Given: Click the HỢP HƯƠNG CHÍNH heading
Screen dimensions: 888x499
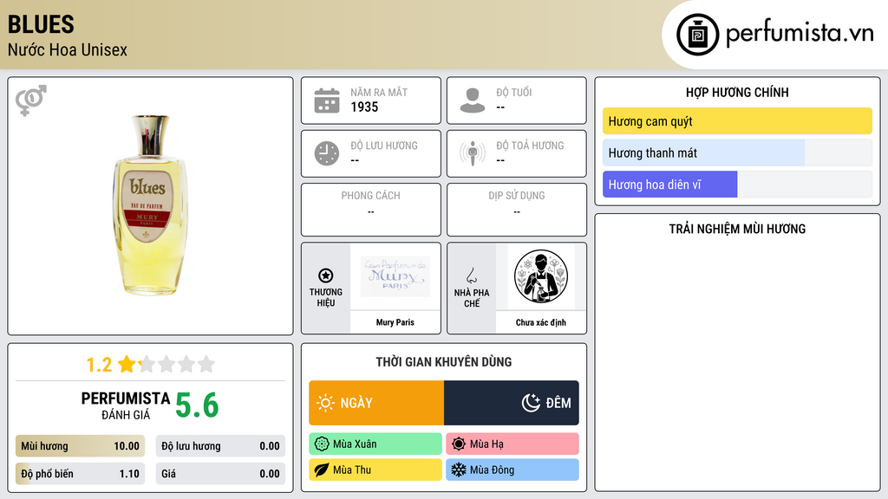Looking at the screenshot, I should click(x=737, y=92).
